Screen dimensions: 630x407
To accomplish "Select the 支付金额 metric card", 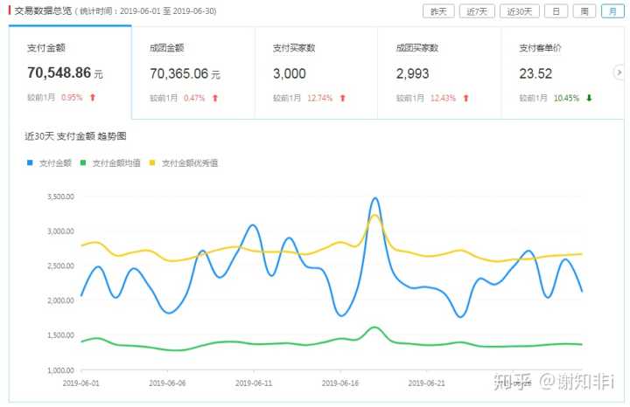I will tap(70, 73).
